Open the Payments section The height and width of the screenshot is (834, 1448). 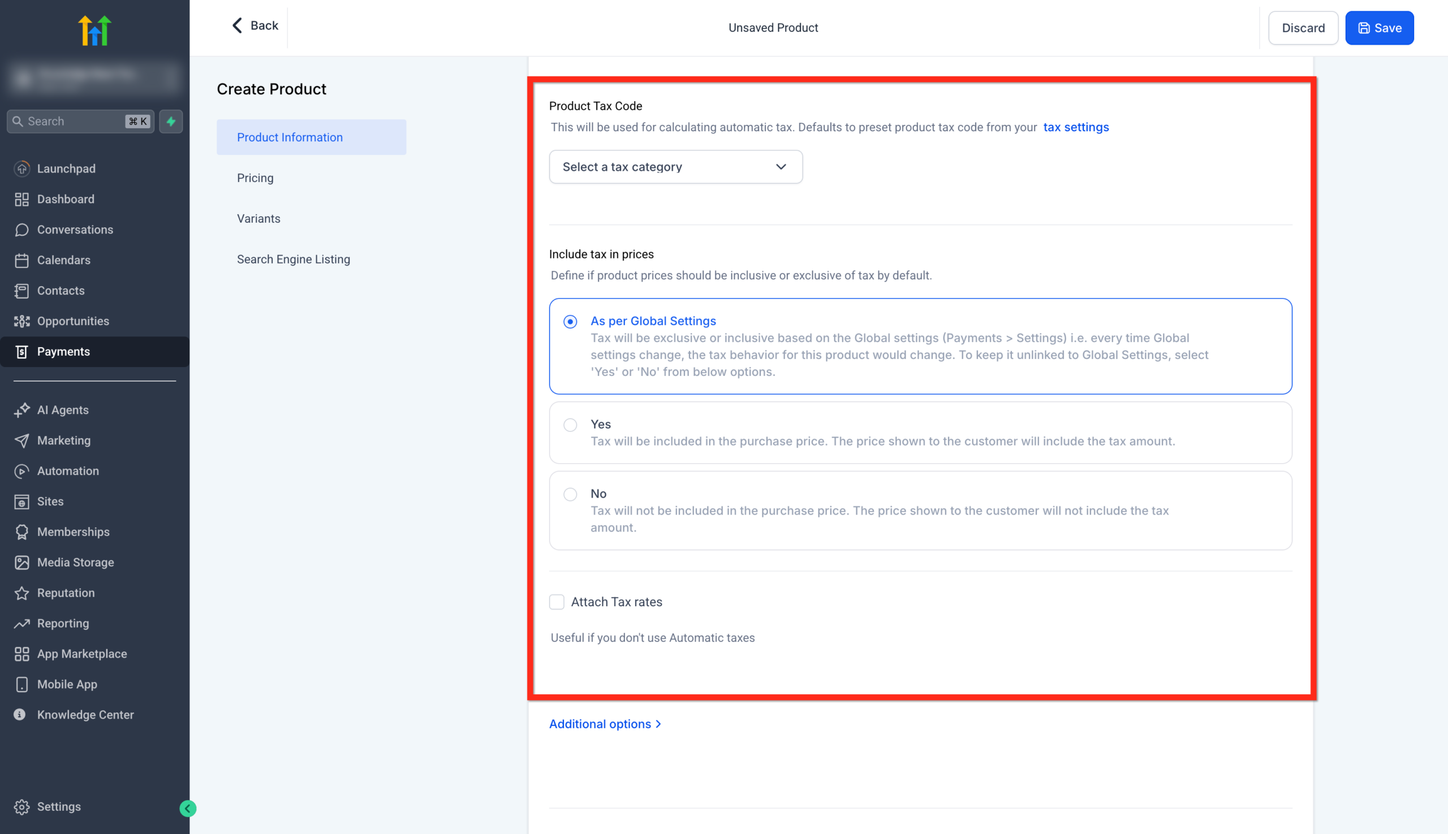pyautogui.click(x=63, y=351)
